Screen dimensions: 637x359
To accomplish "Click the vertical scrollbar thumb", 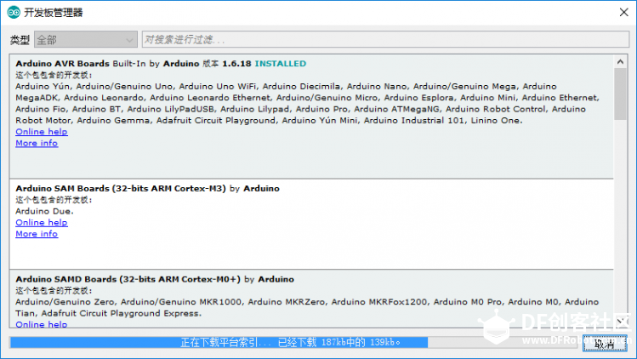I will [620, 94].
